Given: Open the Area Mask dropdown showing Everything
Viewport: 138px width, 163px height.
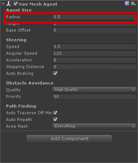Looking at the screenshot, I should 94,126.
